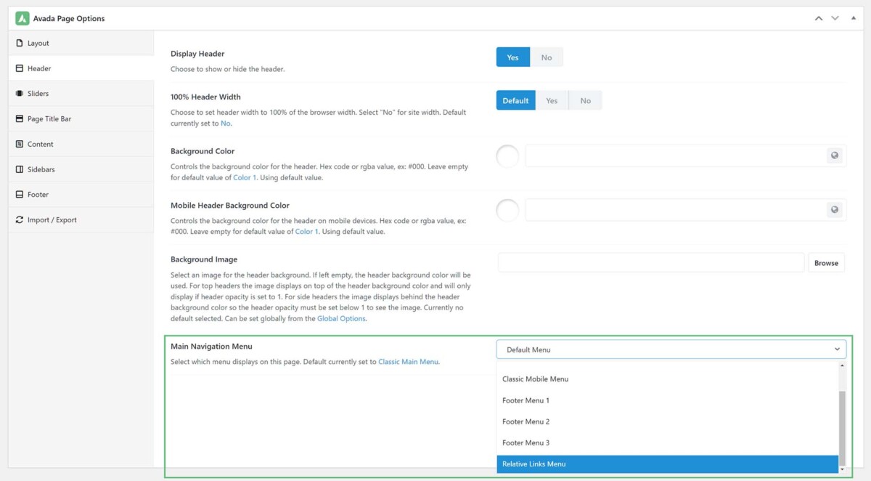This screenshot has width=871, height=481.
Task: Click the Import / Export refresh icon
Action: point(21,219)
